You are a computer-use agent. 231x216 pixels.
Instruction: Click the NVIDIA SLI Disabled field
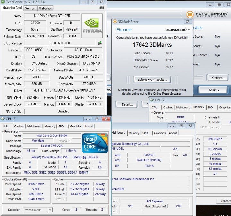[64, 111]
